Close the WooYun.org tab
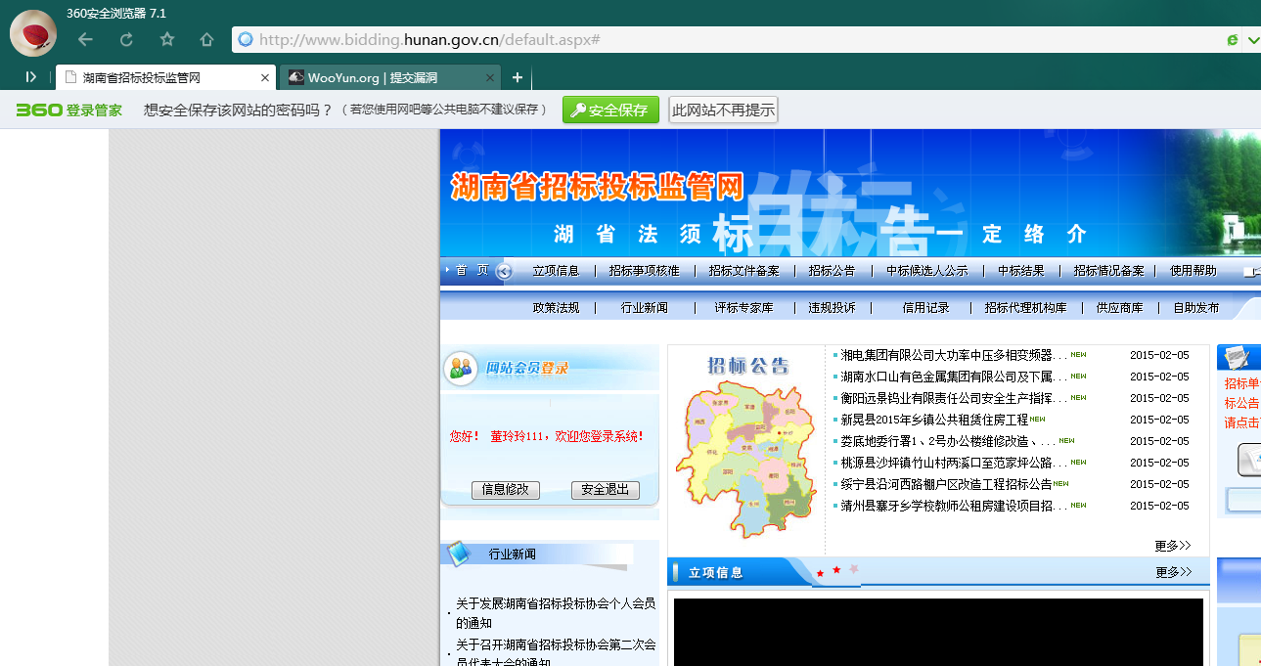The image size is (1261, 666). click(x=490, y=78)
